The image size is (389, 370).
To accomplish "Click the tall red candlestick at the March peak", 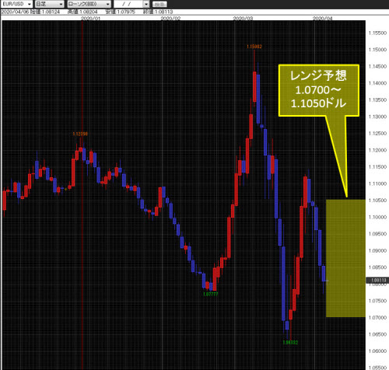I will click(254, 86).
